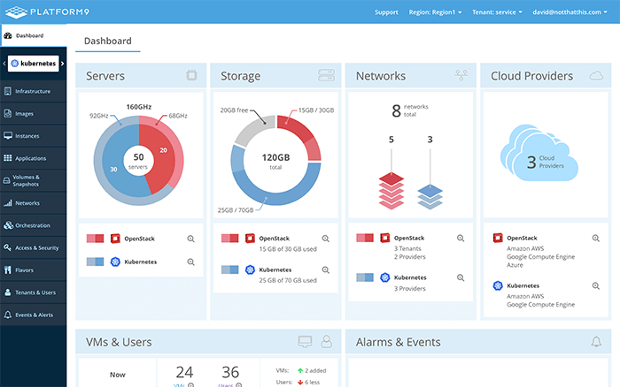Screen dimensions: 620x387
Task: Click the Alarms & Events bell icon
Action: coord(596,342)
